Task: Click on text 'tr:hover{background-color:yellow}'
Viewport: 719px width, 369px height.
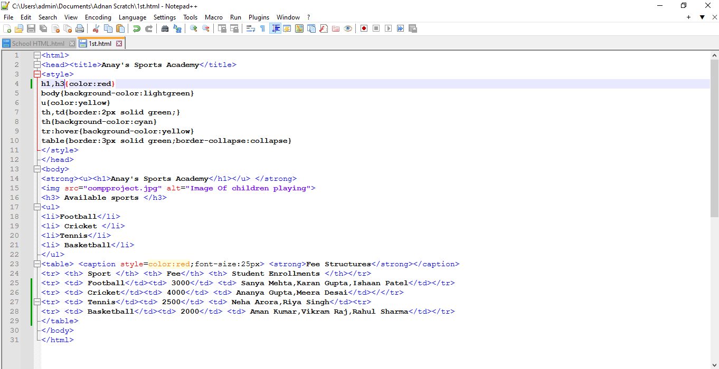Action: [118, 131]
